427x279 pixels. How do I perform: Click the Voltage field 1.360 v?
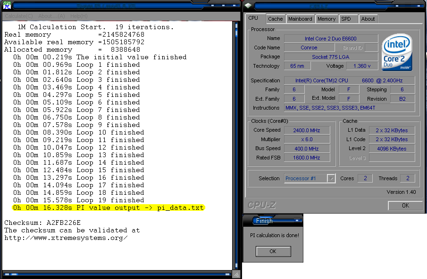pyautogui.click(x=362, y=66)
